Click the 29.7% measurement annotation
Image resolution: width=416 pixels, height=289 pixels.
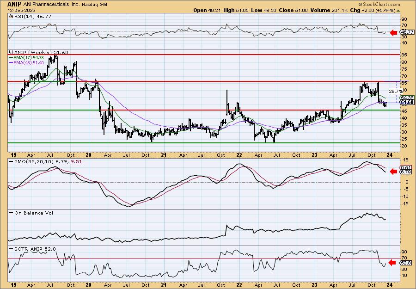pyautogui.click(x=396, y=91)
